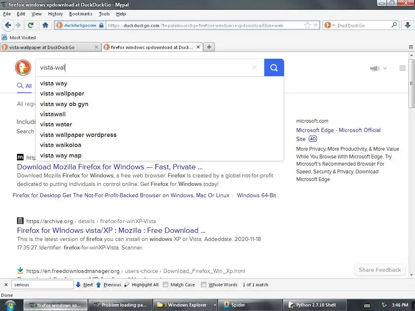Open 'Firefox for Desktop' sublink
Viewport: 415px width, 311px height.
click(121, 196)
